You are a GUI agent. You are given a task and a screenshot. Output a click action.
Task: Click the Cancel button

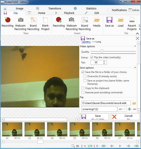[125, 117]
